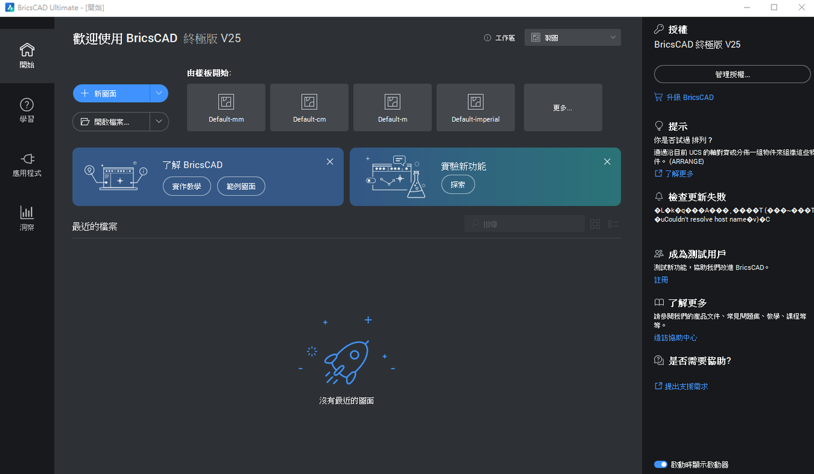This screenshot has height=474, width=814.
Task: Visit help center via 造訪協助中心
Action: (676, 338)
